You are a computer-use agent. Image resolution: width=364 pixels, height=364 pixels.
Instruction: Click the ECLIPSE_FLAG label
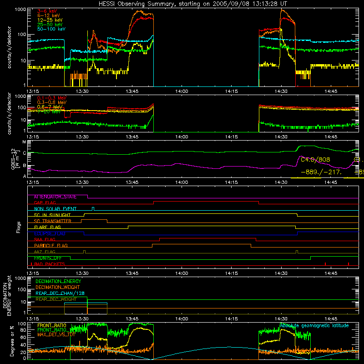(x=50, y=233)
